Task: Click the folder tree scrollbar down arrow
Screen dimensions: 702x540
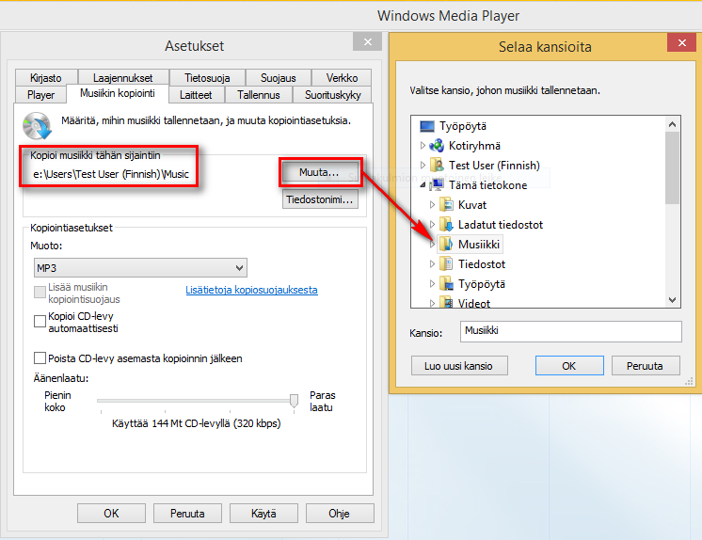Action: [x=672, y=299]
